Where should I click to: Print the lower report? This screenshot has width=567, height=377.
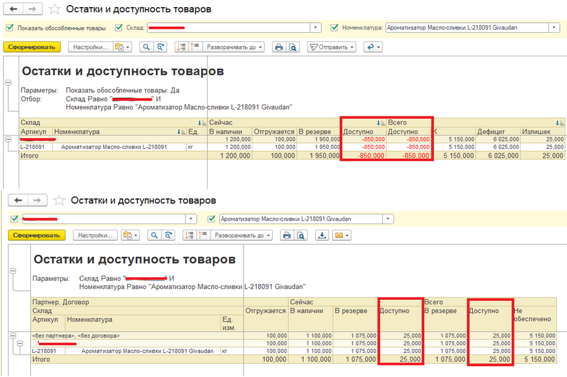click(286, 235)
